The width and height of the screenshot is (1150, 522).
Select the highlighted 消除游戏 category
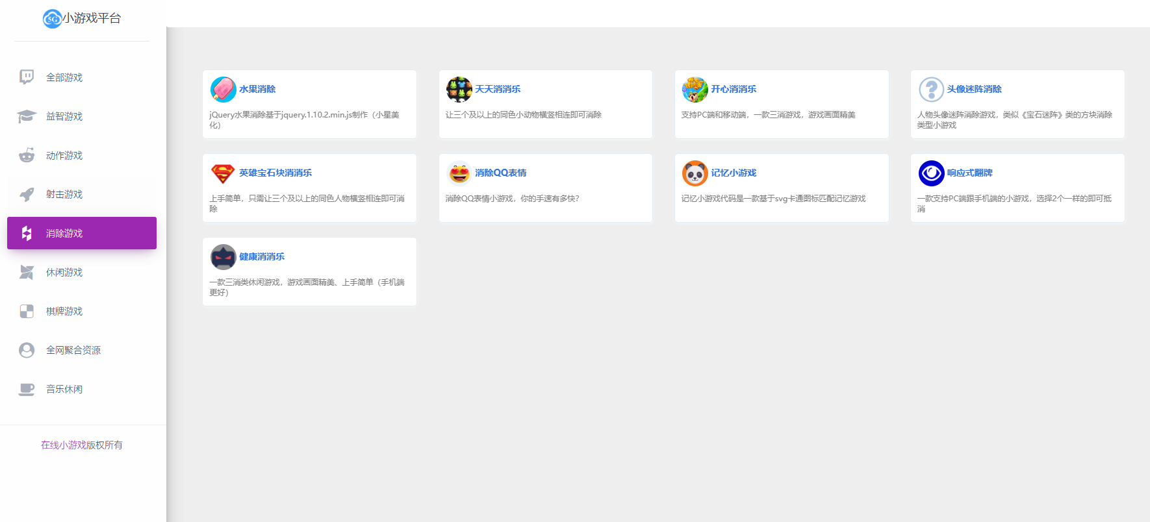pos(82,233)
